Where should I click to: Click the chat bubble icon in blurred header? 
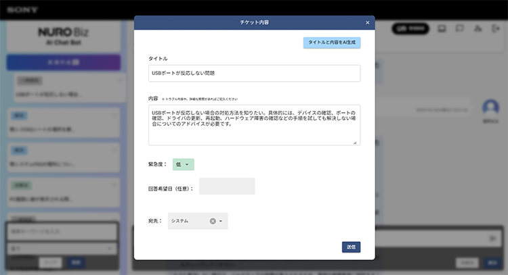coord(460,29)
